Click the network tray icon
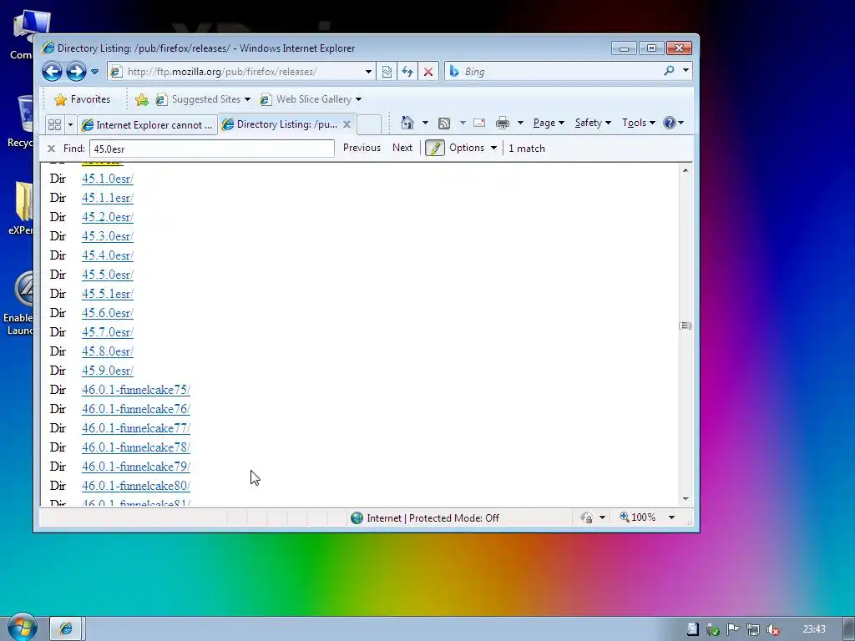This screenshot has width=855, height=641. (753, 629)
